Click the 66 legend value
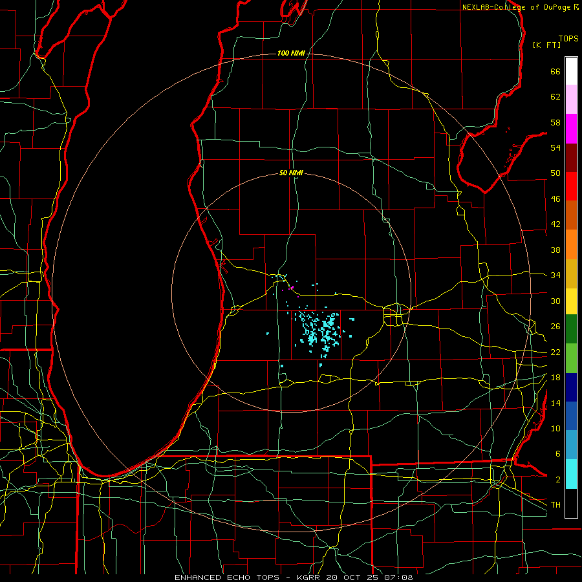 (555, 72)
